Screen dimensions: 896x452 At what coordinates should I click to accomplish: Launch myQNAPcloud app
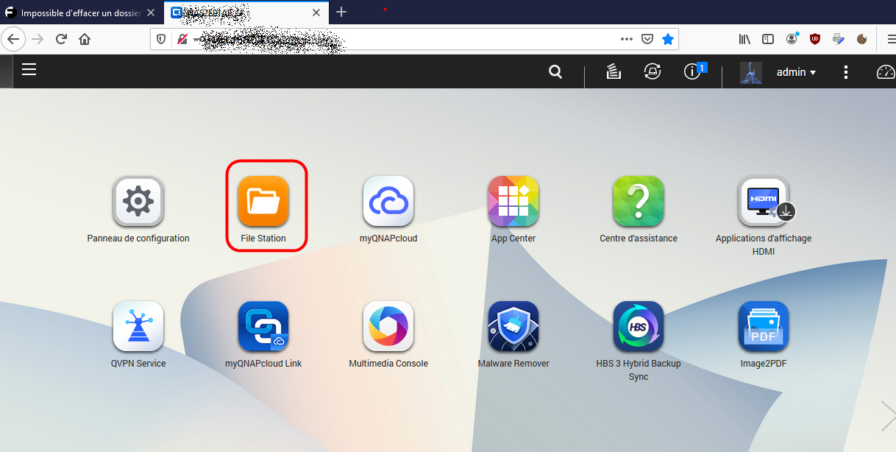(388, 201)
